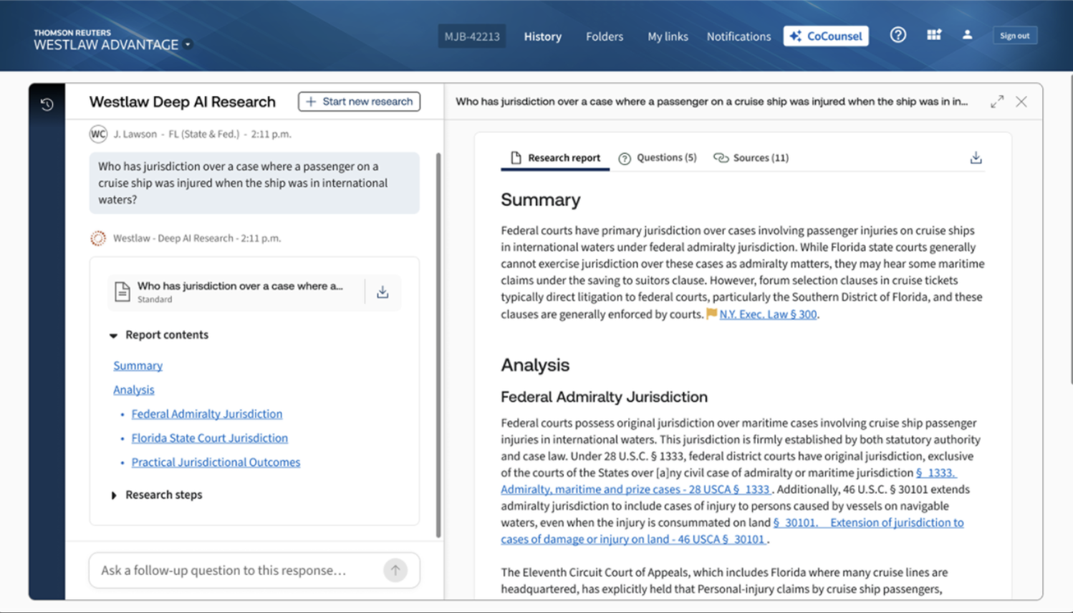The width and height of the screenshot is (1073, 613).
Task: Open Notifications in the top navigation
Action: click(738, 37)
